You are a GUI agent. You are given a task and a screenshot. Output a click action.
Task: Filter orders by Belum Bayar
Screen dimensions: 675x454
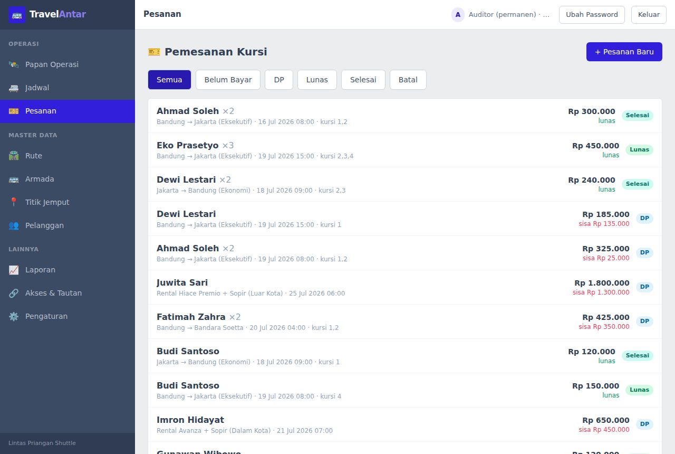pyautogui.click(x=228, y=80)
